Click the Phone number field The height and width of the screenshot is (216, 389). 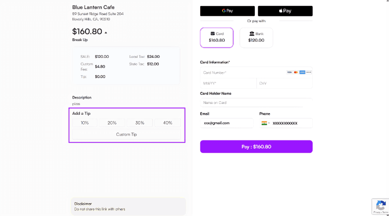[x=290, y=123]
